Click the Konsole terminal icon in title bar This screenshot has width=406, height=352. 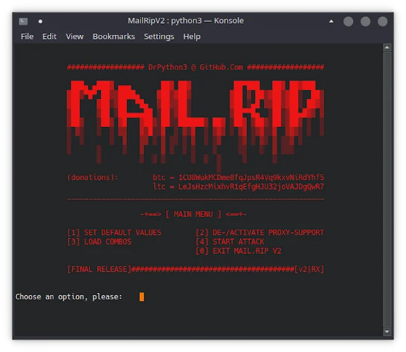(x=23, y=21)
